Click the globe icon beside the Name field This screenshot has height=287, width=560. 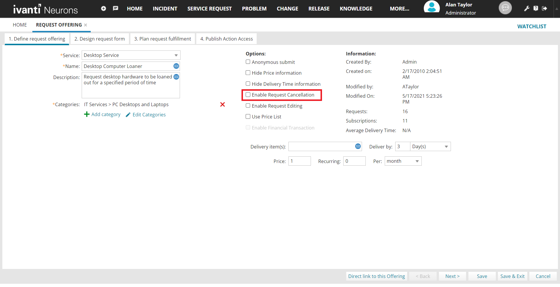[176, 66]
